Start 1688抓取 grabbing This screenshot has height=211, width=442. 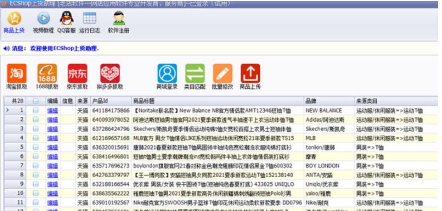click(x=47, y=77)
